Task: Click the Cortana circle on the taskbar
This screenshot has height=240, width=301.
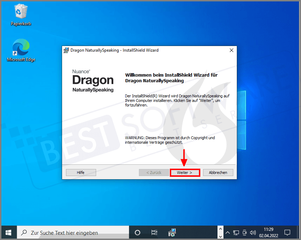Action: pyautogui.click(x=137, y=232)
